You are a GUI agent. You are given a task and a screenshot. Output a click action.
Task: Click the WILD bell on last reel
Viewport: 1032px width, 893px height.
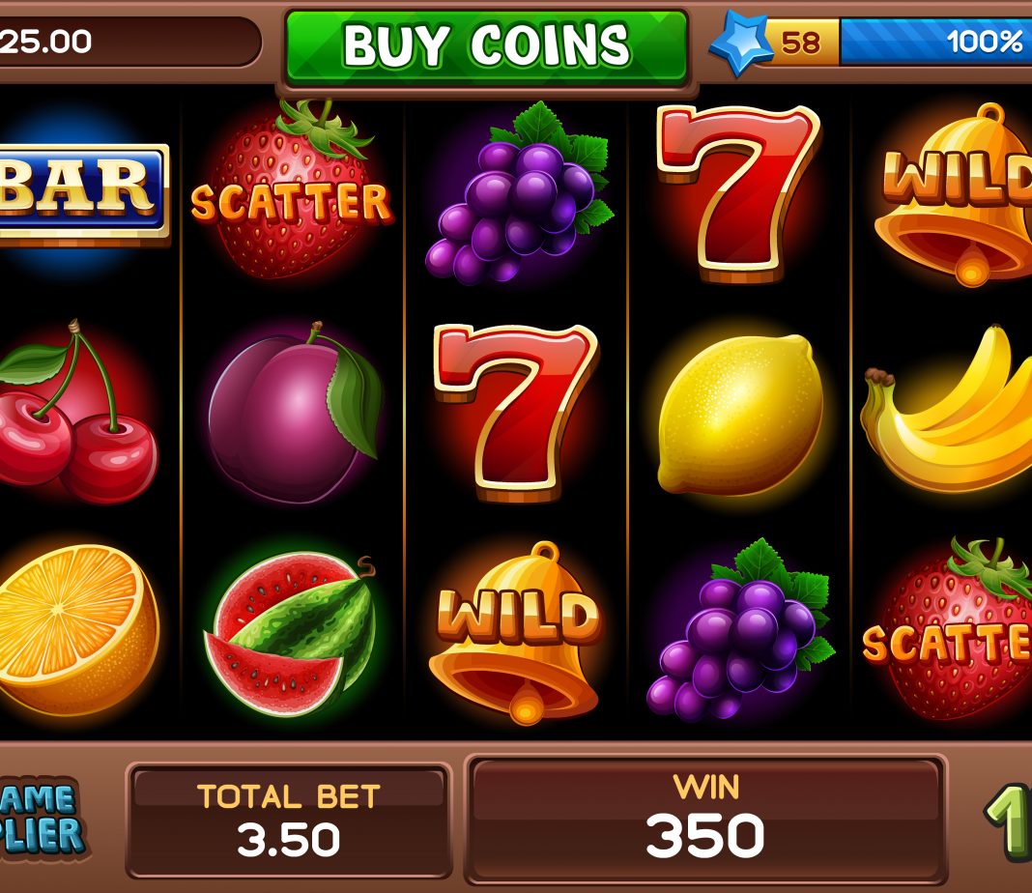tap(955, 195)
